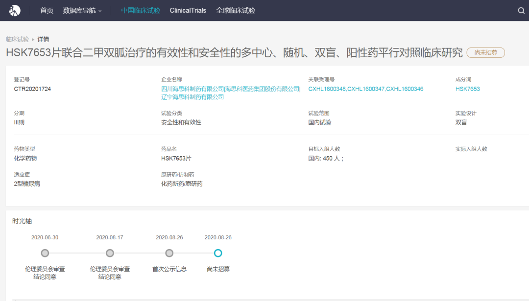Click the trial title heading
The width and height of the screenshot is (529, 301).
click(x=234, y=52)
